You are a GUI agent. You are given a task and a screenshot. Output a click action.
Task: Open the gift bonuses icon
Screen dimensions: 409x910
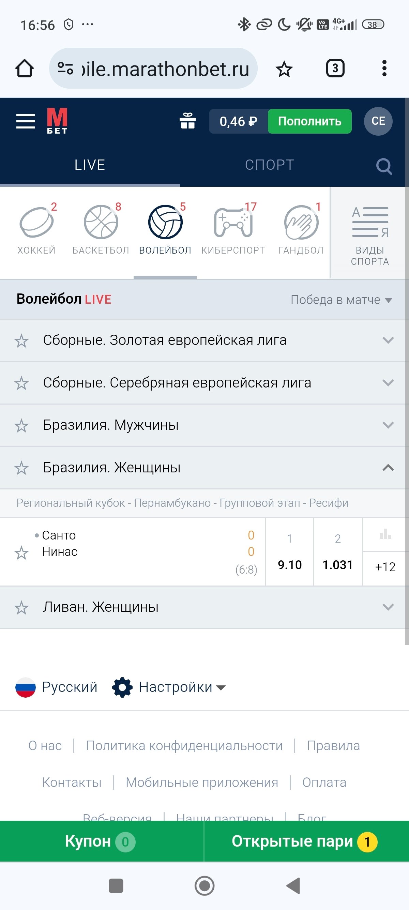pos(187,121)
